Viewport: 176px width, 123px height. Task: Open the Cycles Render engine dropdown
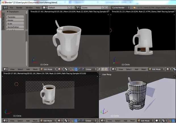[x=120, y=7]
